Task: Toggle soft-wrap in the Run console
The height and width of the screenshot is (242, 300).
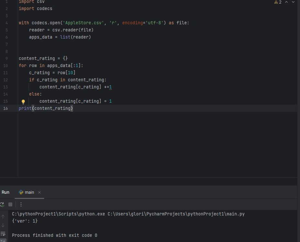Action: click(3, 234)
